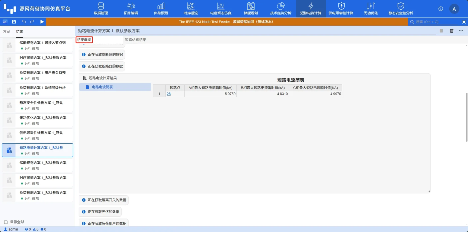The height and width of the screenshot is (232, 468).
Task: Click the admin user status icon
Action: click(x=6, y=229)
